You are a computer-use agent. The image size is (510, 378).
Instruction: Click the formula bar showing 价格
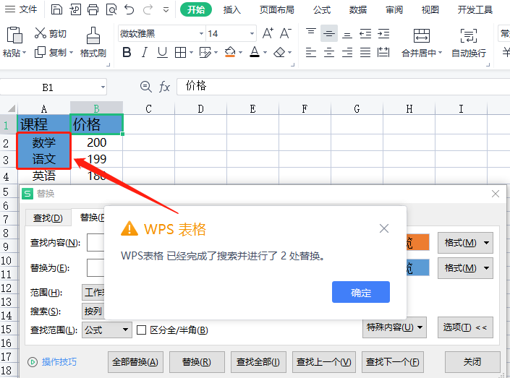click(343, 87)
